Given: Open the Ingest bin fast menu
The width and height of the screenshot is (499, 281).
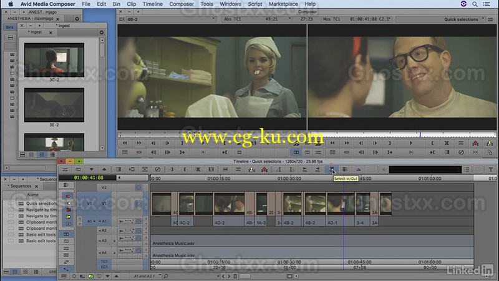Looking at the screenshot, I should coord(102,32).
